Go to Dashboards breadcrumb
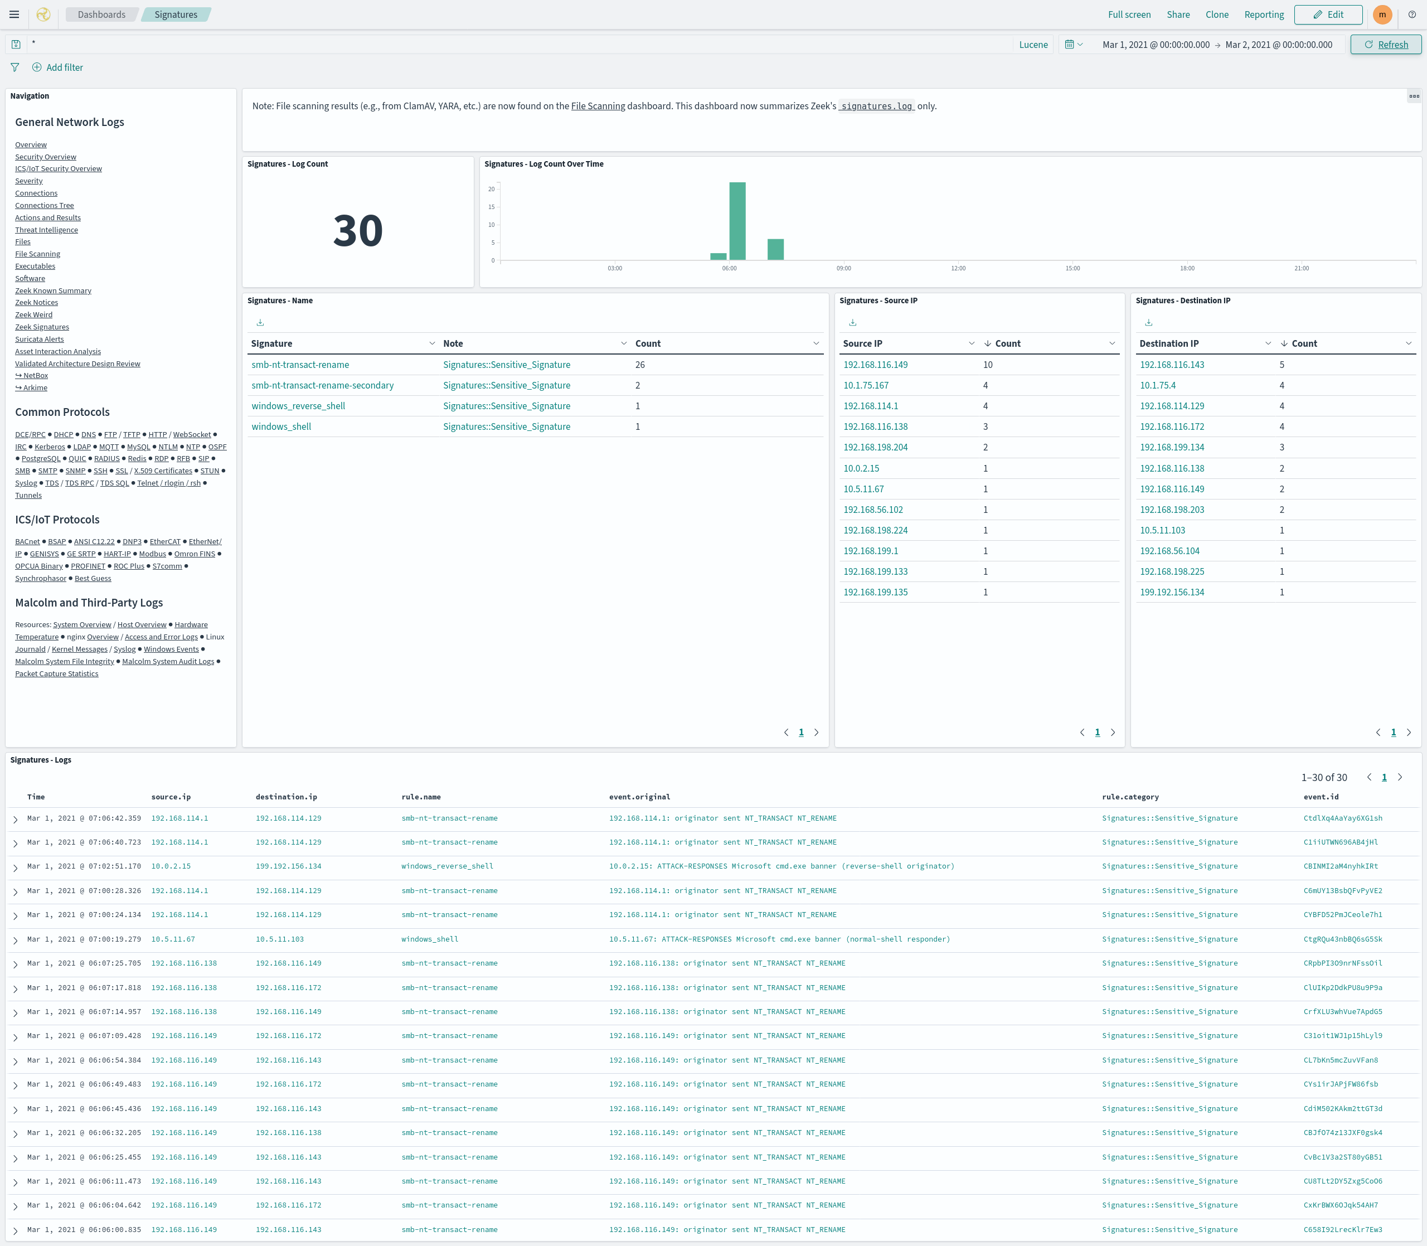1427x1246 pixels. coord(101,14)
